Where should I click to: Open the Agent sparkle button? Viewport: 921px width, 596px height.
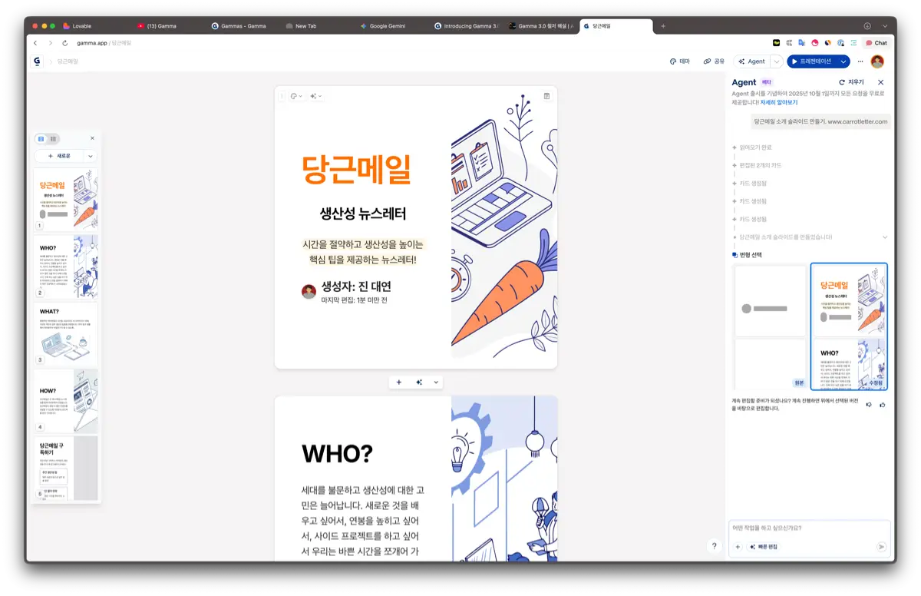pos(751,61)
